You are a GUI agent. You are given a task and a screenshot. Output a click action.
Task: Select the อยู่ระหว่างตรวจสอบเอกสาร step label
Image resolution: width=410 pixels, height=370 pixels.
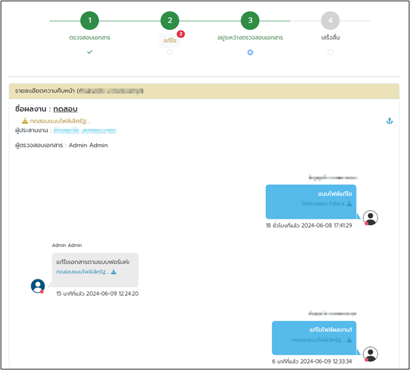coord(250,38)
